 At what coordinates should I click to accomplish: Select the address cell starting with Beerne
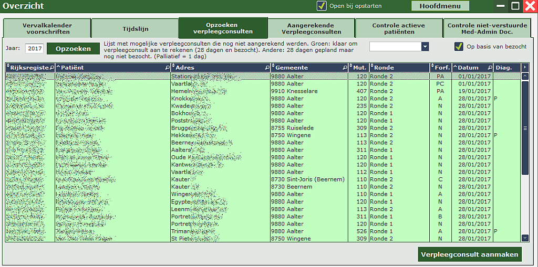point(220,143)
